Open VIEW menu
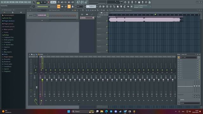203x114 pixels. [17, 2]
